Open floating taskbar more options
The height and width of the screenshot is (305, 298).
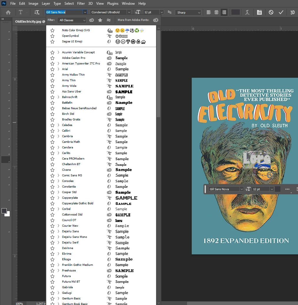tap(287, 189)
